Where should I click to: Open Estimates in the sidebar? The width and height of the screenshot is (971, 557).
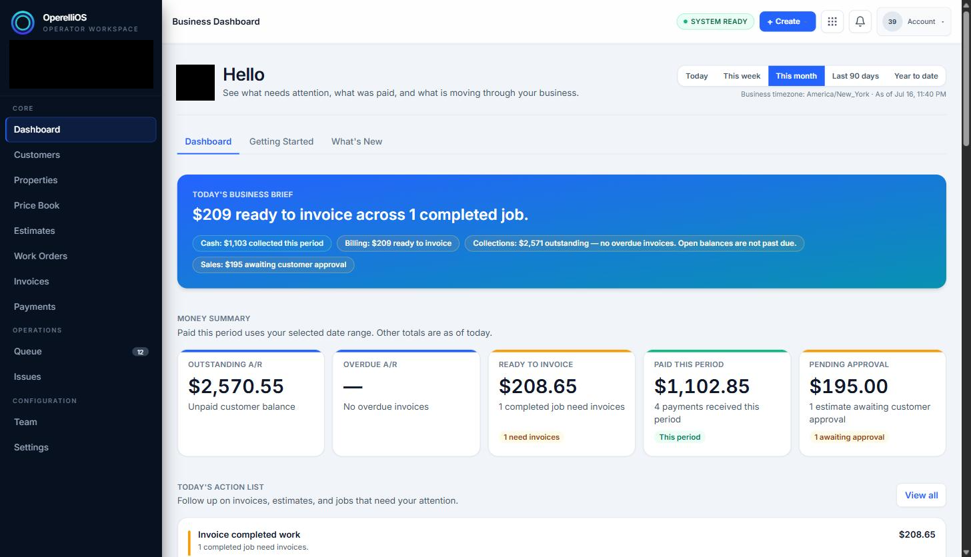(x=81, y=231)
